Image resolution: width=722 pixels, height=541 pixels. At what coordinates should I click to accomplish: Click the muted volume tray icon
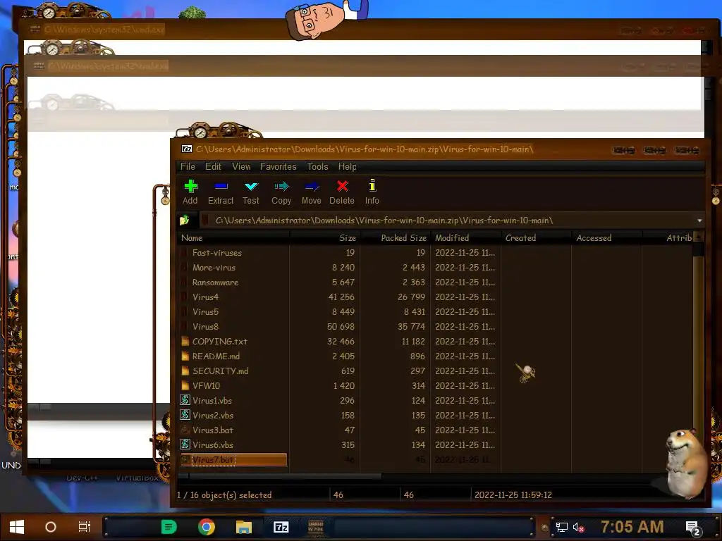click(579, 527)
